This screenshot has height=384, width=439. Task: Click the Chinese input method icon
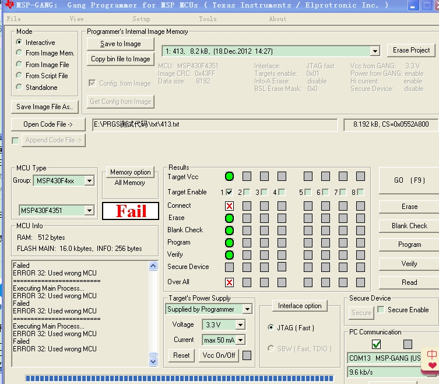coord(432,354)
